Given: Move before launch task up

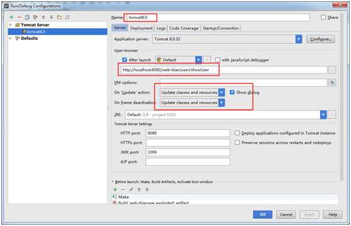Looking at the screenshot, I should pyautogui.click(x=139, y=190).
